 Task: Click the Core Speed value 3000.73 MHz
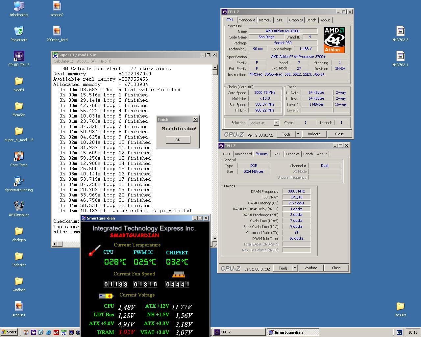point(265,92)
